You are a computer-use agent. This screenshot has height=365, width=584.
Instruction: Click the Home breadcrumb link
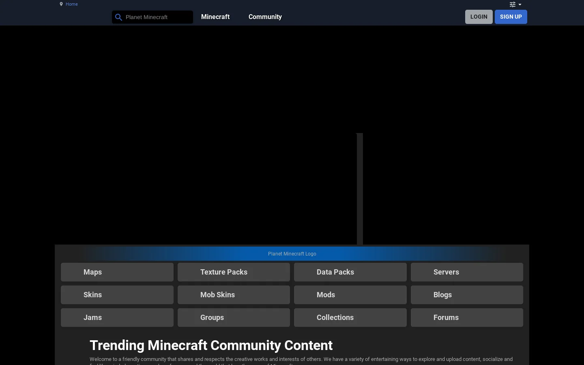pos(71,4)
